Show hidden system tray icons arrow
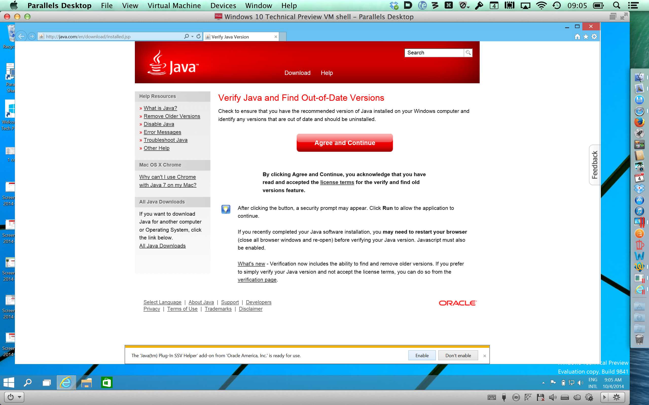The height and width of the screenshot is (405, 649). click(543, 383)
